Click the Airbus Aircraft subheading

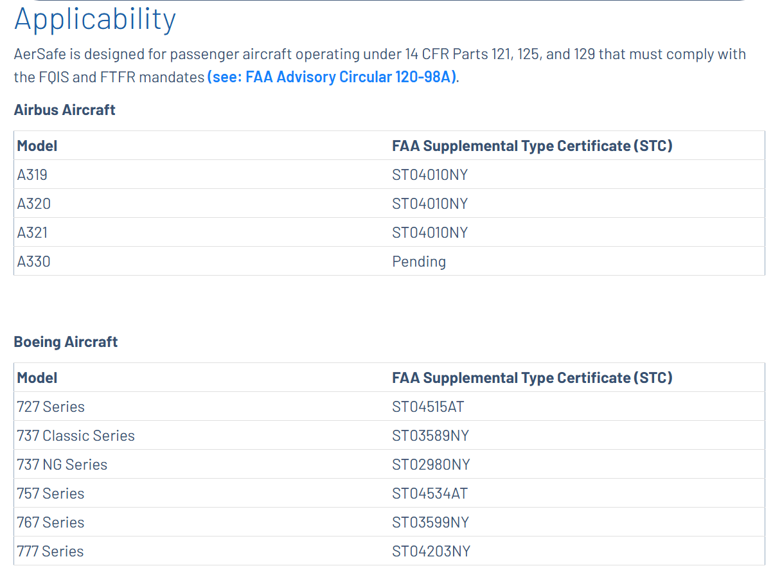[x=64, y=110]
